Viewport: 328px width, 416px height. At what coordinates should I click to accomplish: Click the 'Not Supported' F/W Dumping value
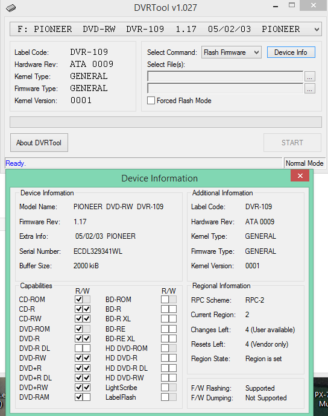(x=266, y=398)
